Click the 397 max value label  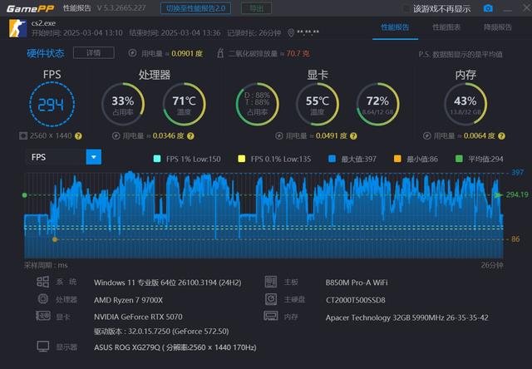(517, 173)
